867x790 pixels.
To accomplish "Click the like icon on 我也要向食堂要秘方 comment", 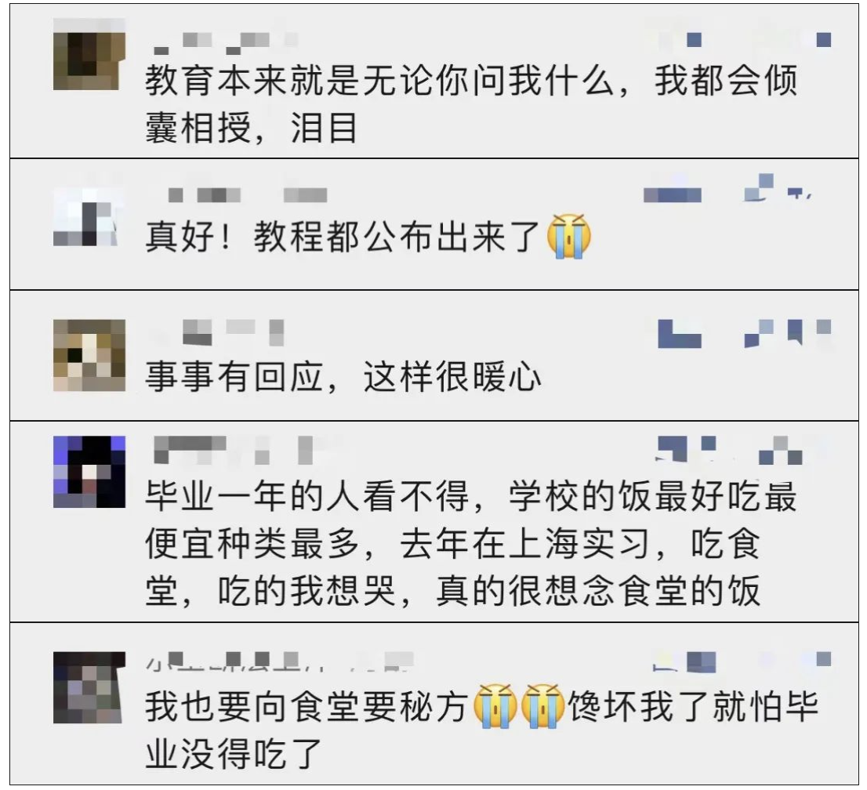I will (823, 659).
